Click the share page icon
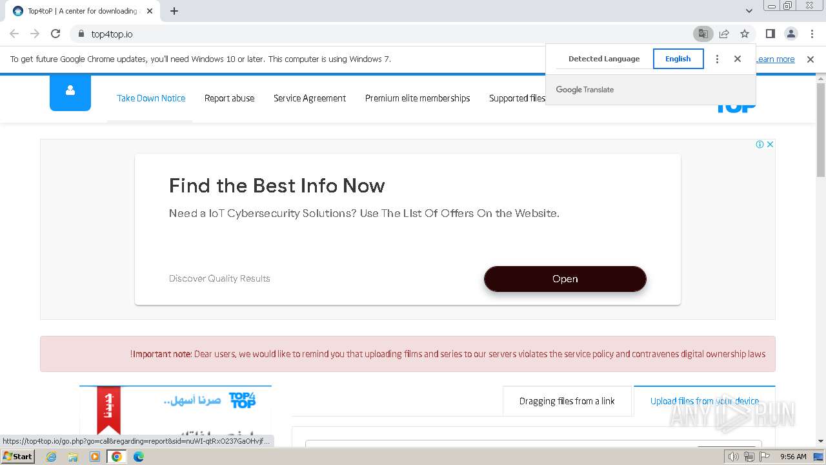The width and height of the screenshot is (826, 465). coord(724,34)
